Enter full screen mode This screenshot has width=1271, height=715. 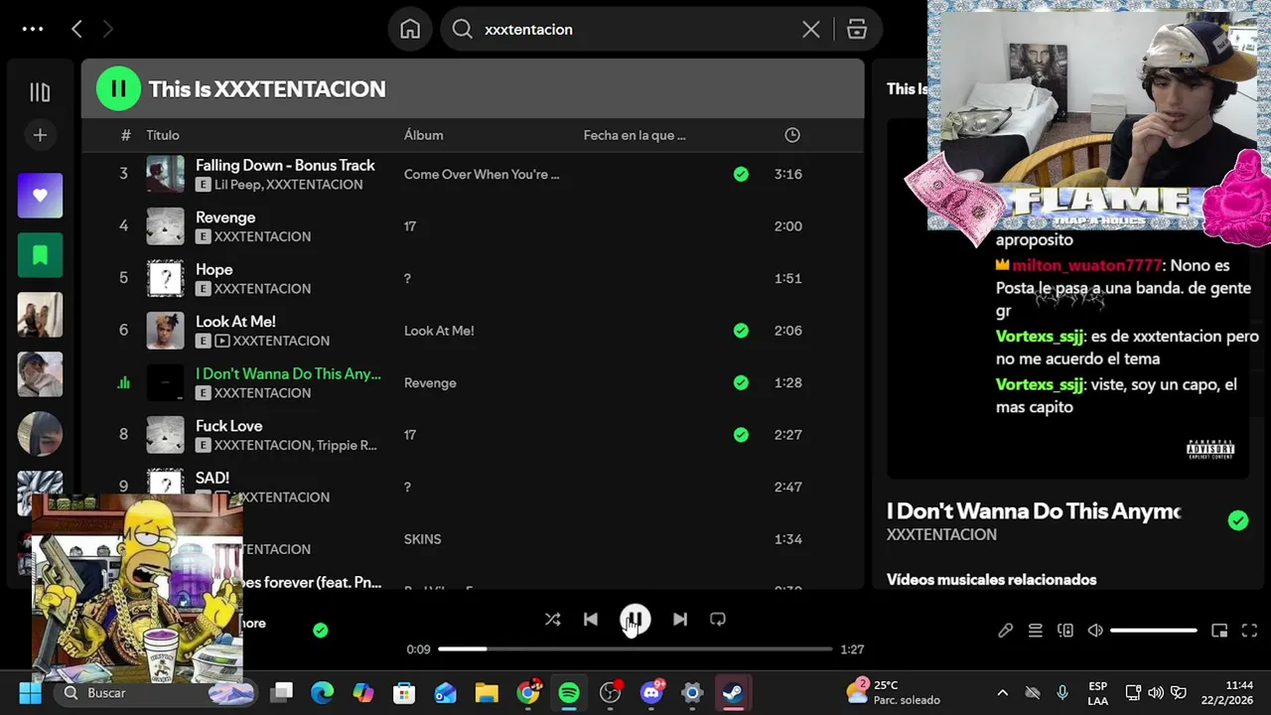click(x=1250, y=631)
